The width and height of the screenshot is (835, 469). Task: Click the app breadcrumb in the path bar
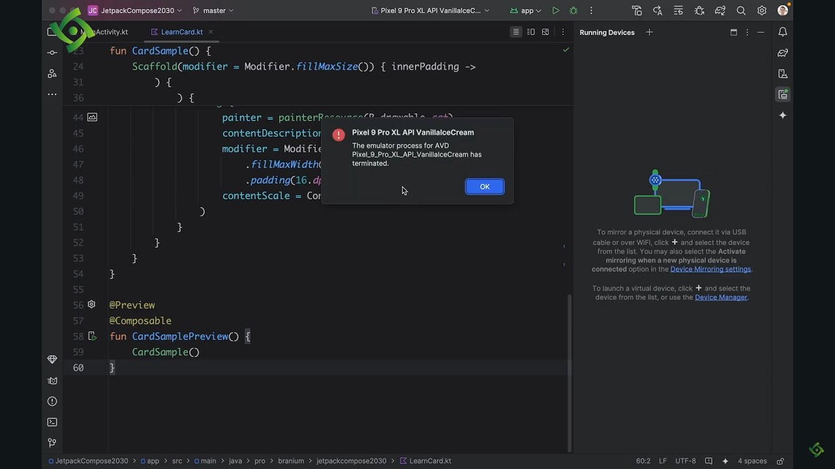(x=149, y=461)
